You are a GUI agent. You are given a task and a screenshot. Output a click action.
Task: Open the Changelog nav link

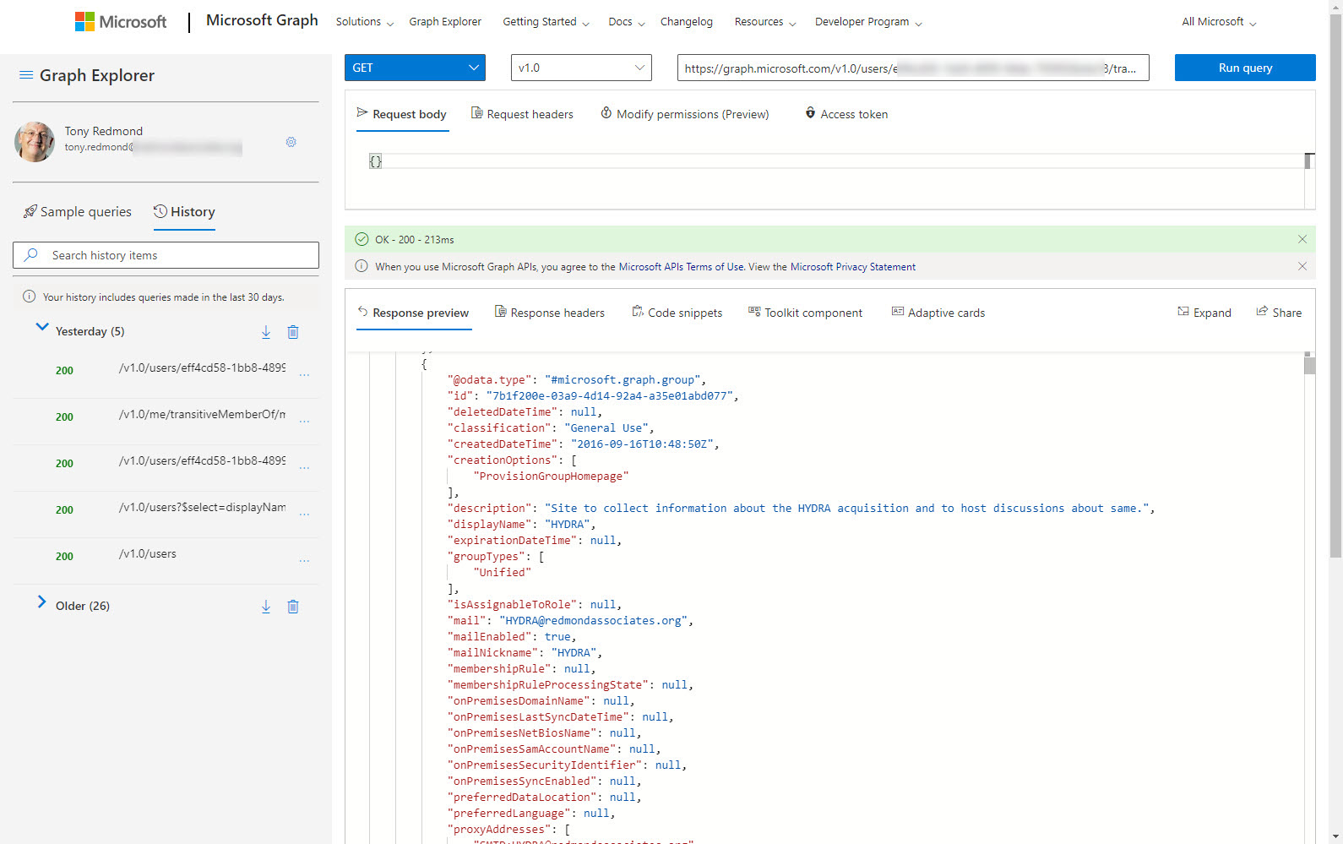click(687, 22)
